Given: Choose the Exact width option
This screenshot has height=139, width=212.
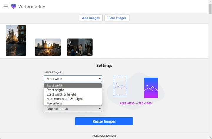Looking at the screenshot, I should 73,85.
